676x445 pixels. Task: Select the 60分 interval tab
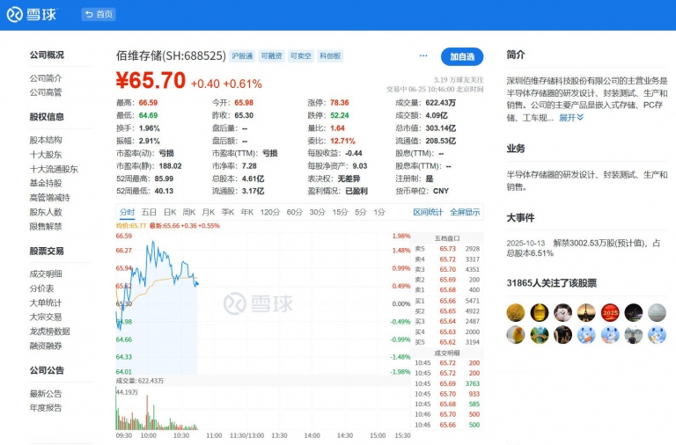click(x=295, y=212)
